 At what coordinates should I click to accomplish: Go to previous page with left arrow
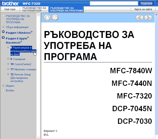point(140,18)
